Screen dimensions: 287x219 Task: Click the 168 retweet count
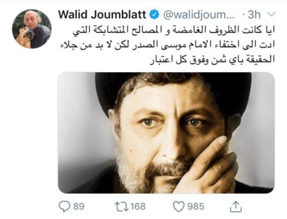(138, 206)
